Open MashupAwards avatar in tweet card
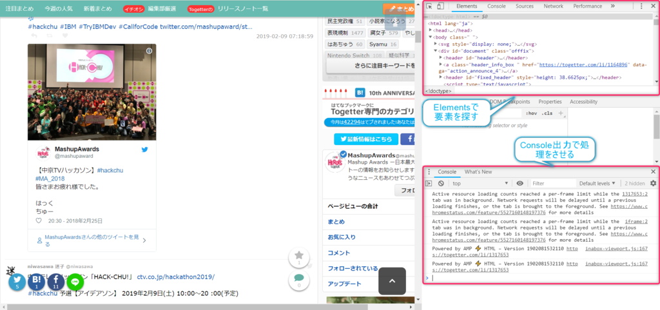This screenshot has height=310, width=660. pyautogui.click(x=43, y=153)
